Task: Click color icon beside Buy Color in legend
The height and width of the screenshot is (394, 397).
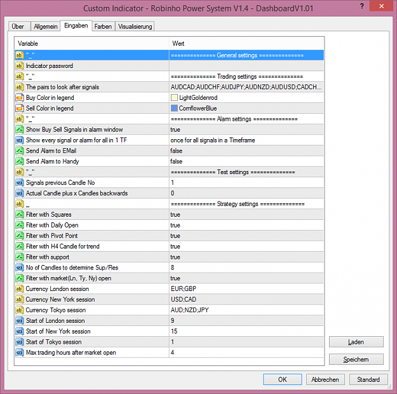Action: coord(20,98)
